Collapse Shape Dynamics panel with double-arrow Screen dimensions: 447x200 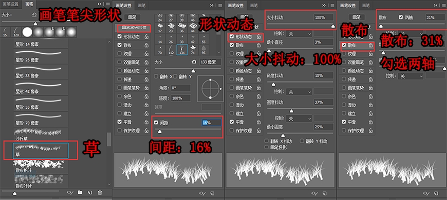[324, 6]
